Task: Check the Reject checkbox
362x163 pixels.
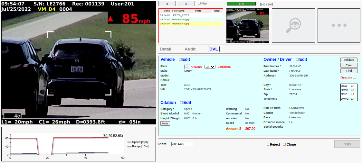Action: (268, 145)
